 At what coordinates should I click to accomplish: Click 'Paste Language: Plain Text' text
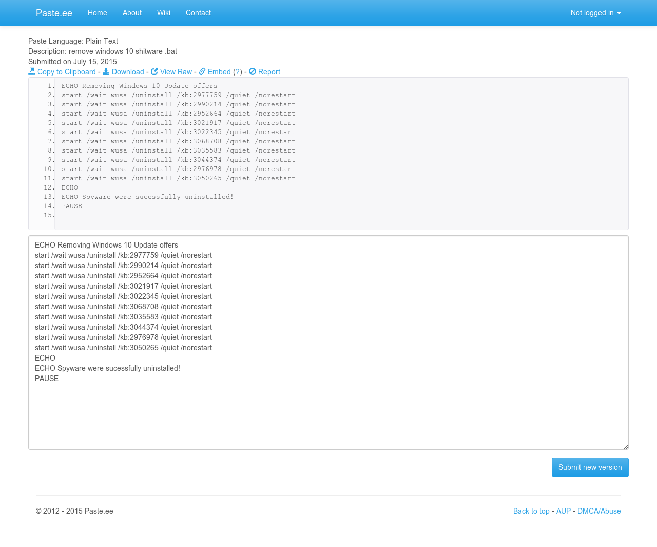tap(73, 41)
